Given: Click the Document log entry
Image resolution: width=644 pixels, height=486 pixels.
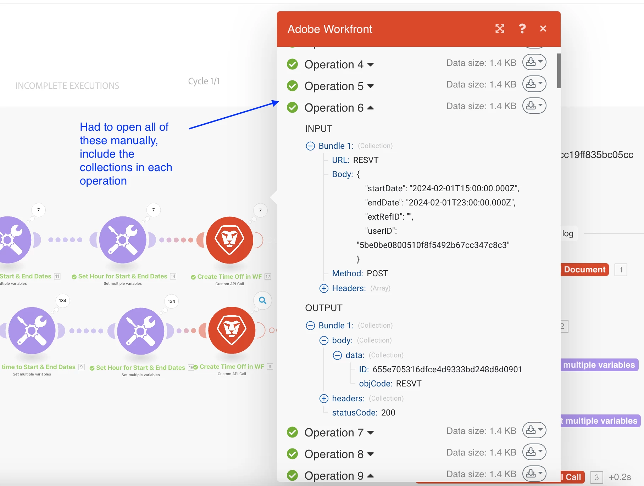Looking at the screenshot, I should 584,270.
